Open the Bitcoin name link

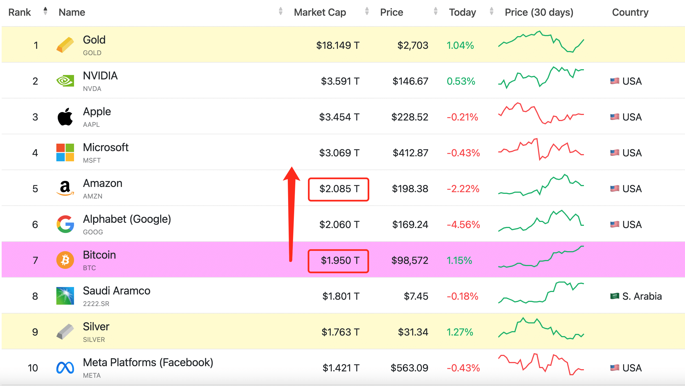(99, 255)
